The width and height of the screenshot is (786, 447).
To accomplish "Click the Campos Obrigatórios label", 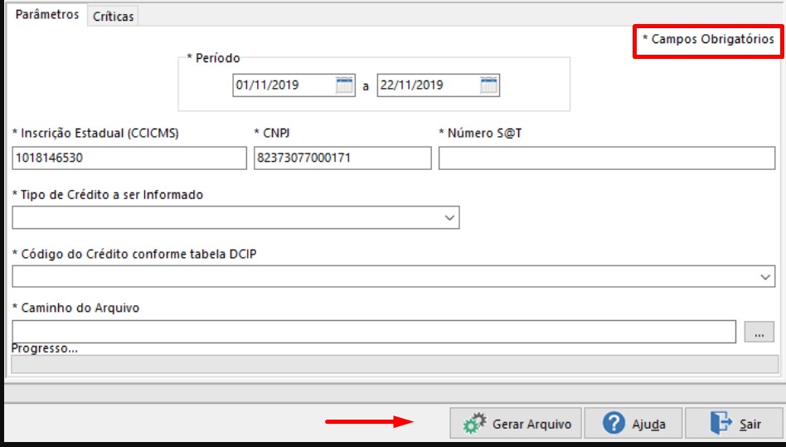I will click(708, 39).
